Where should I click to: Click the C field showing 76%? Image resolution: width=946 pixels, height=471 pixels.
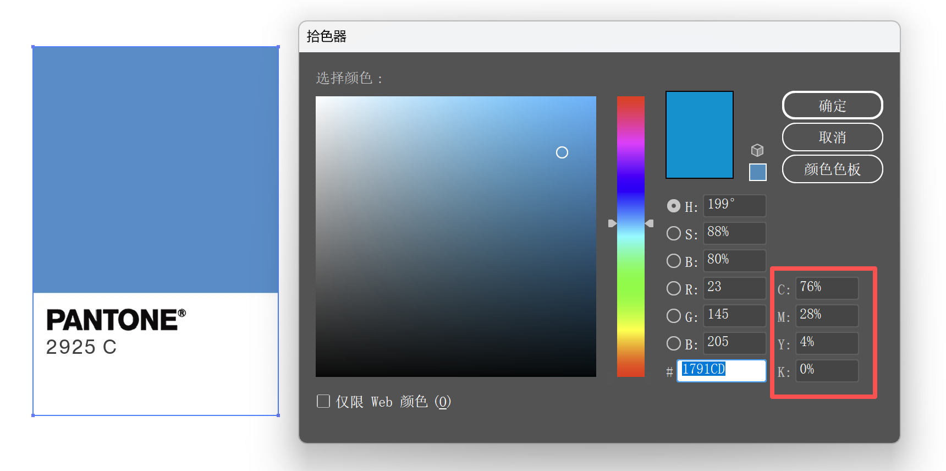(x=827, y=288)
